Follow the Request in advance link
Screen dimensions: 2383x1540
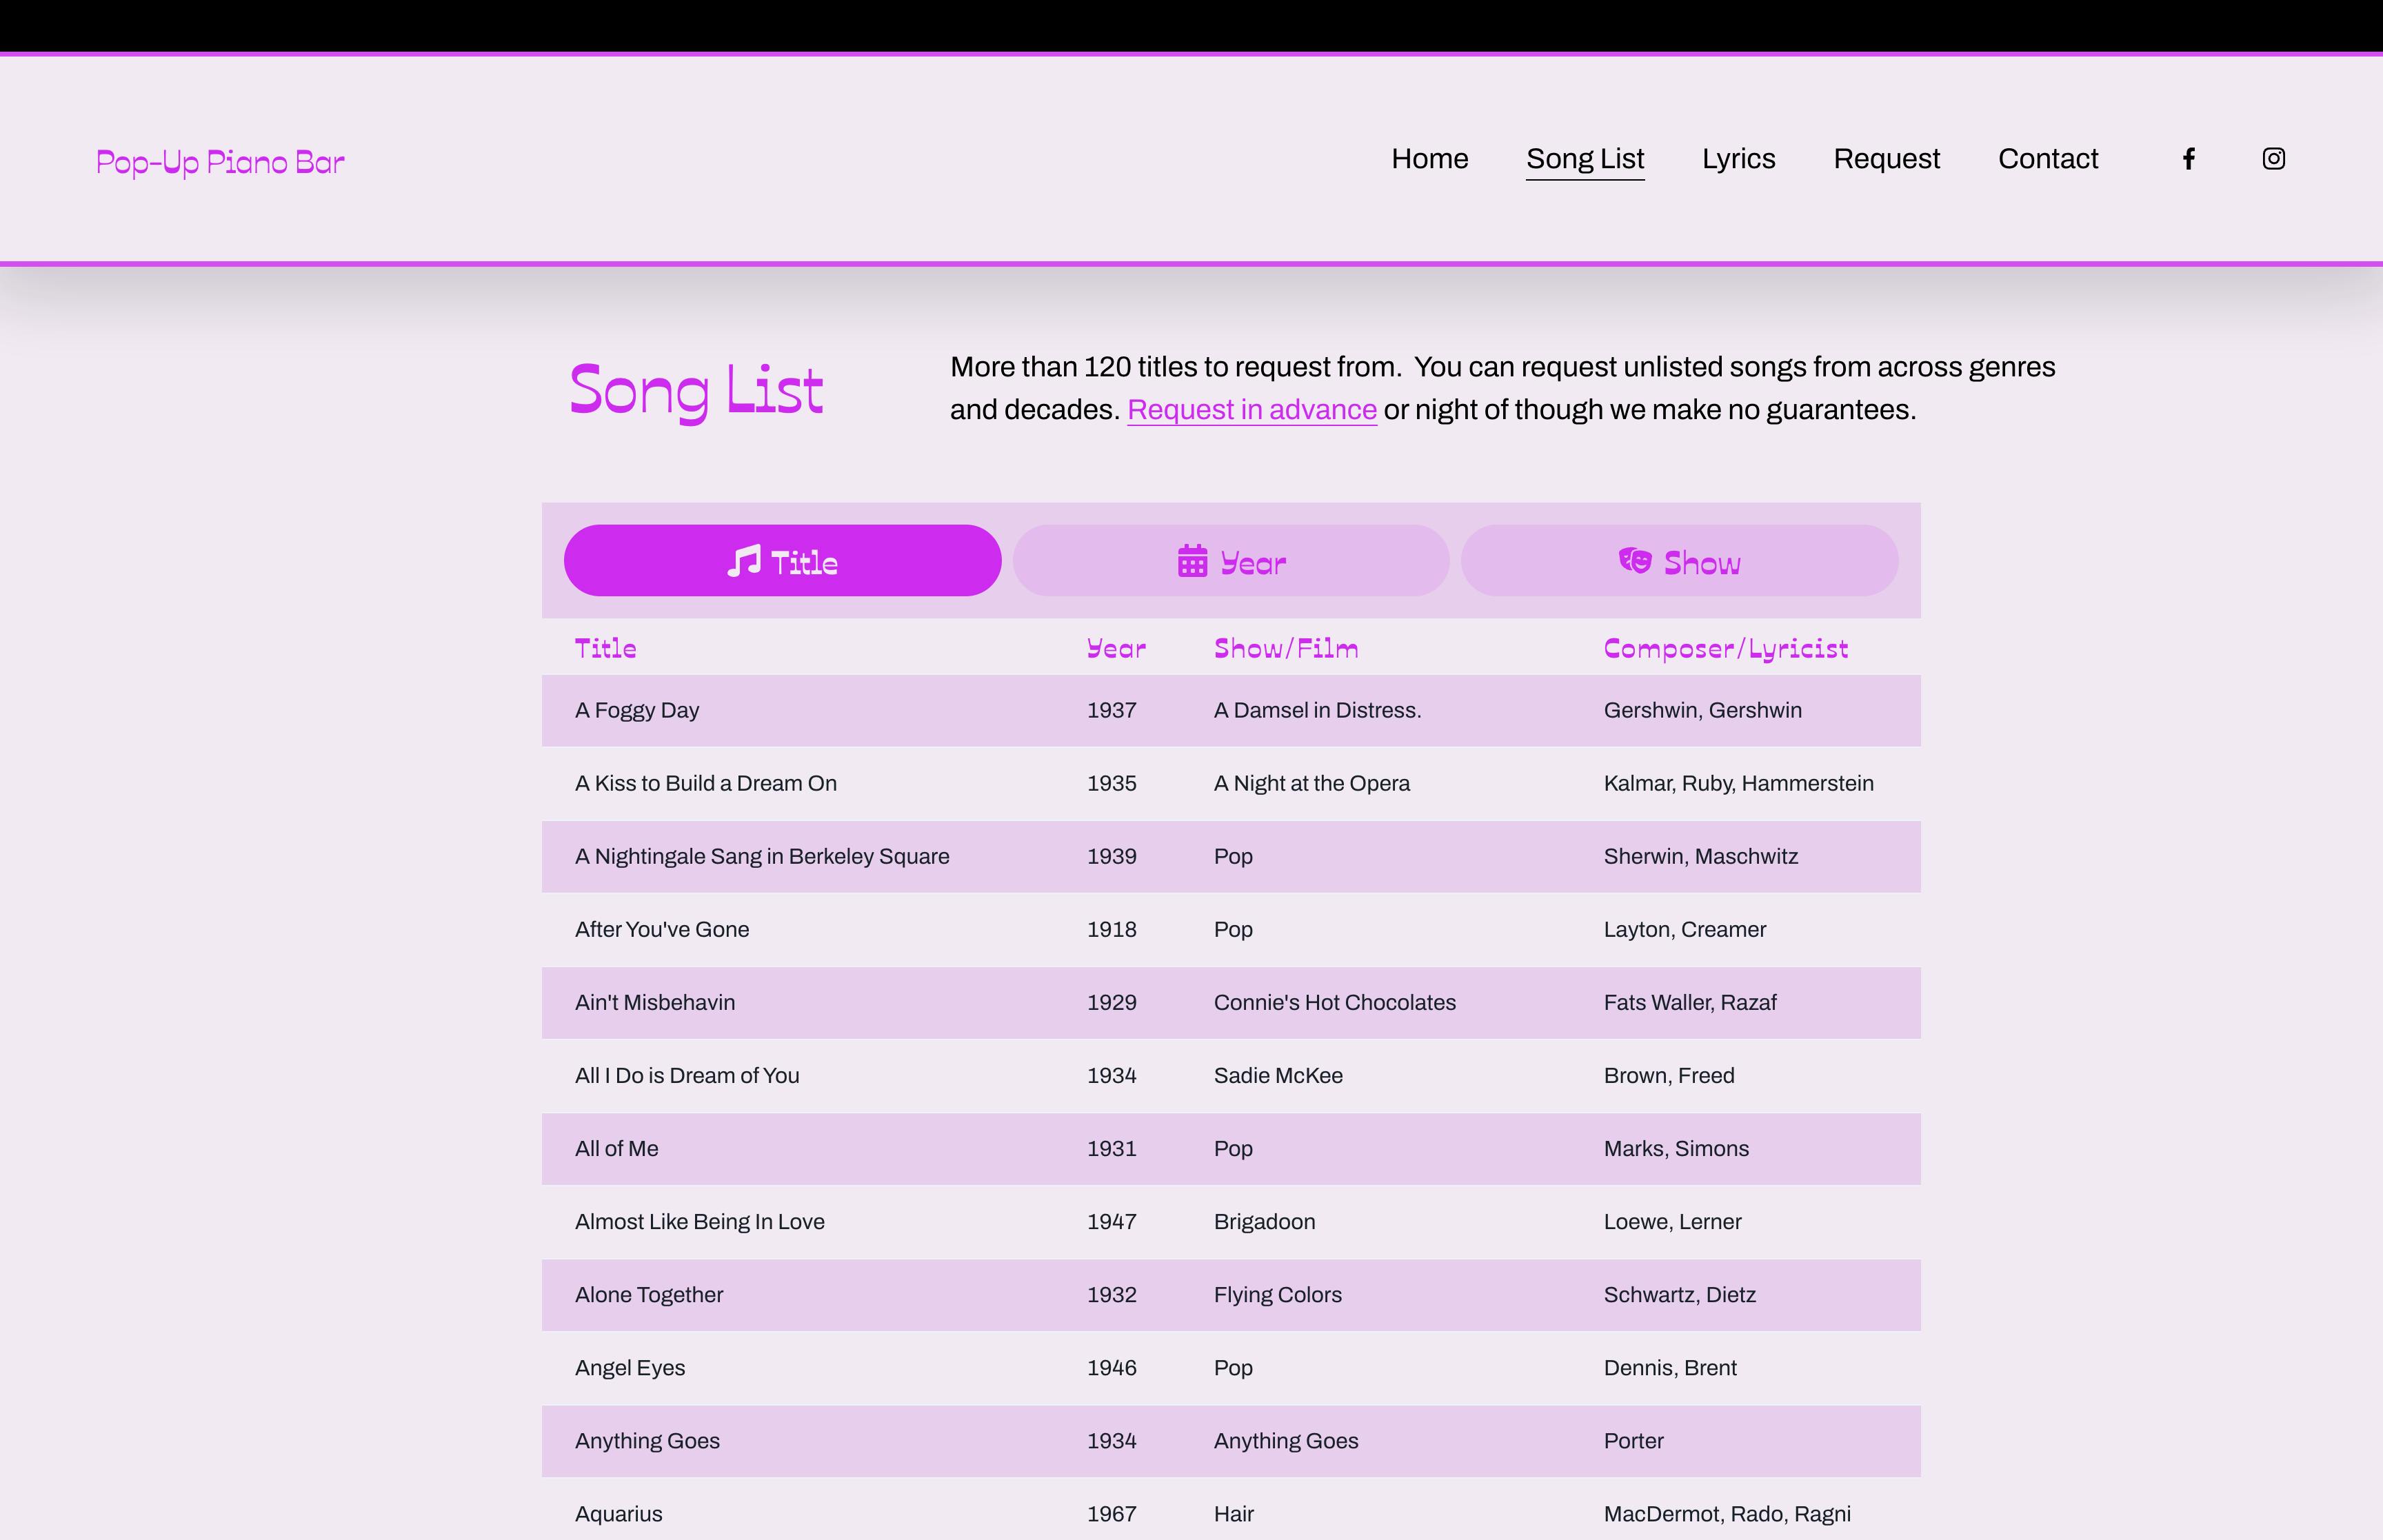(1251, 409)
